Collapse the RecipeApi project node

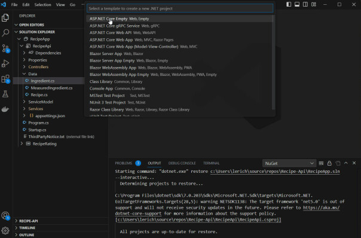tap(22, 46)
